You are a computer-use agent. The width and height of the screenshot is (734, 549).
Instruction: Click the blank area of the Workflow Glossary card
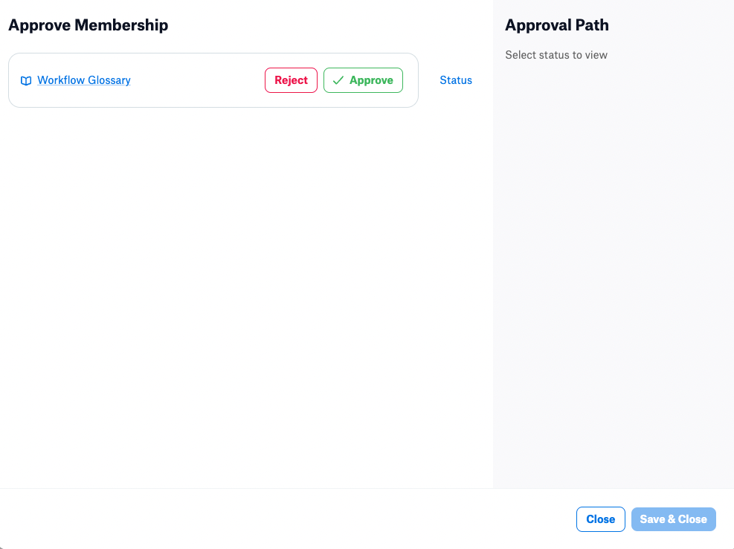196,80
